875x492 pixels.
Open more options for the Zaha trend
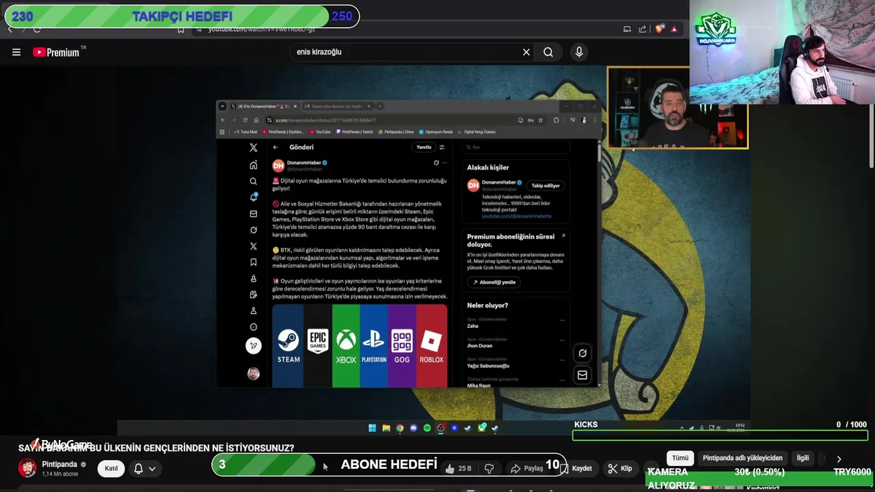[562, 320]
